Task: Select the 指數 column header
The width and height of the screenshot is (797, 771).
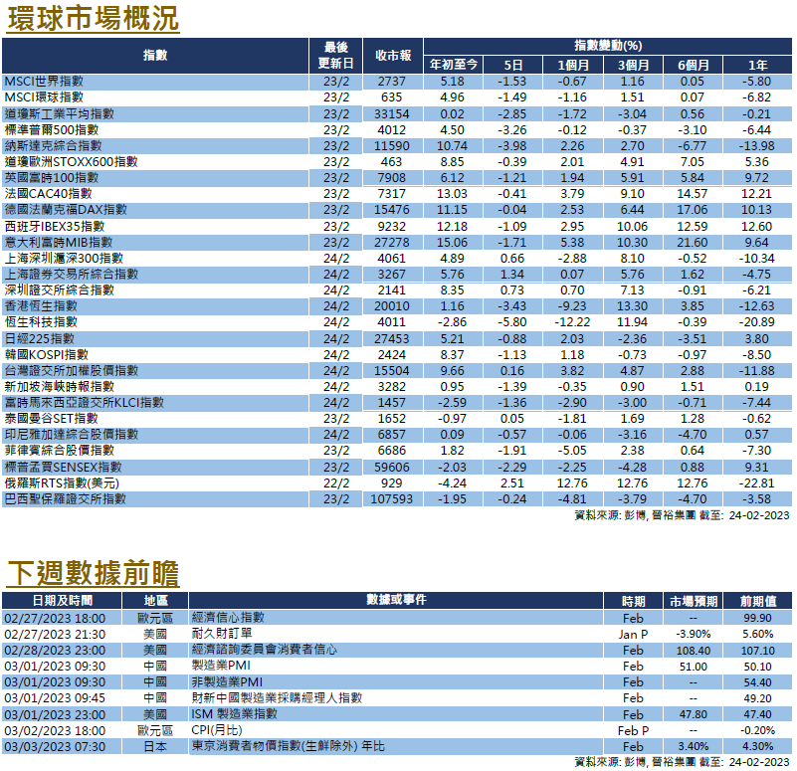Action: [155, 56]
